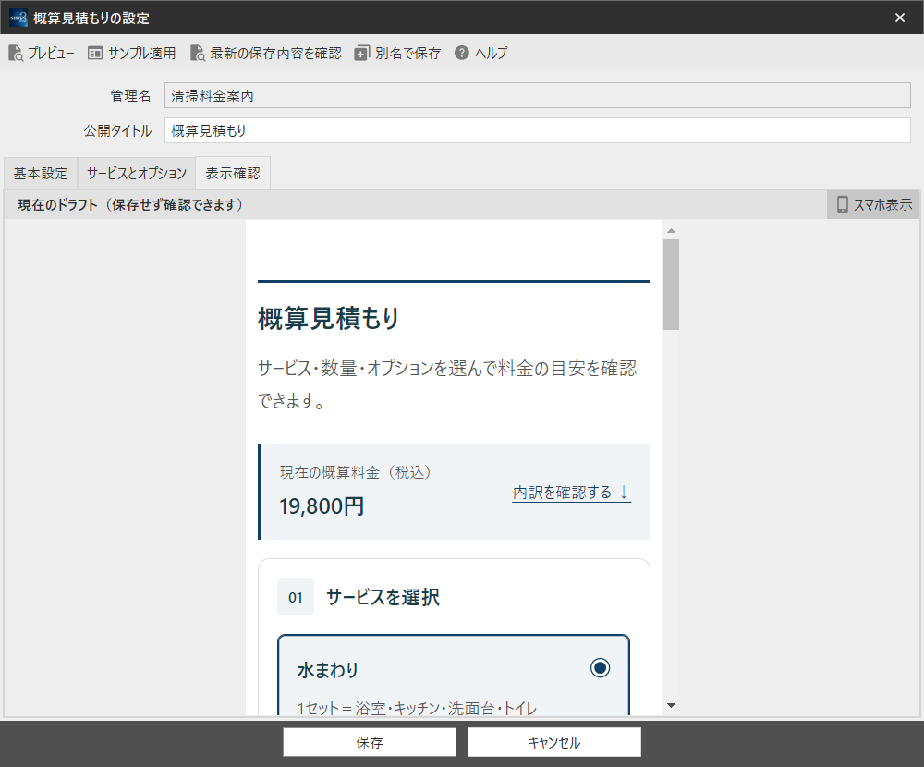
Task: Switch to the サービスとオプション tab
Action: (136, 174)
